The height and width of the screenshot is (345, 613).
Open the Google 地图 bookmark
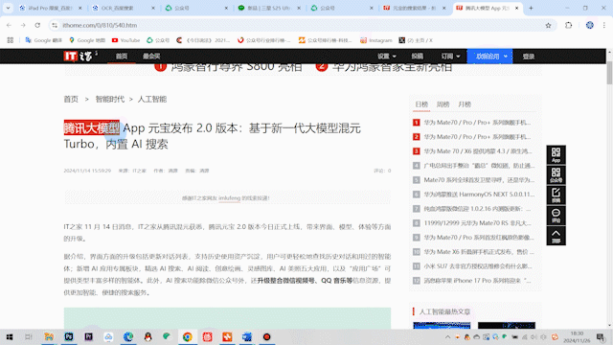[87, 40]
